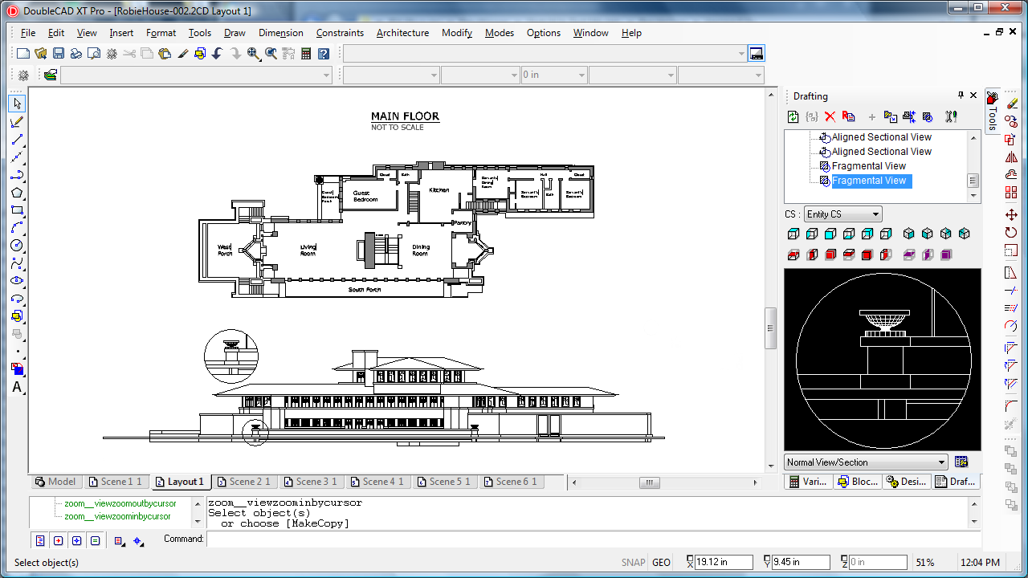This screenshot has height=578, width=1028.
Task: Click the red X delete icon in Drafting panel
Action: point(830,116)
